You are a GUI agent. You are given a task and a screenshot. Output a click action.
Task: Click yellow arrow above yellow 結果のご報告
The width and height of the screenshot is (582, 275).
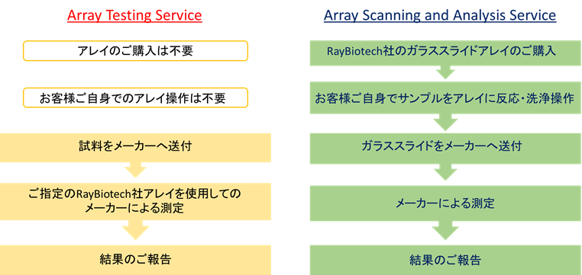[135, 230]
